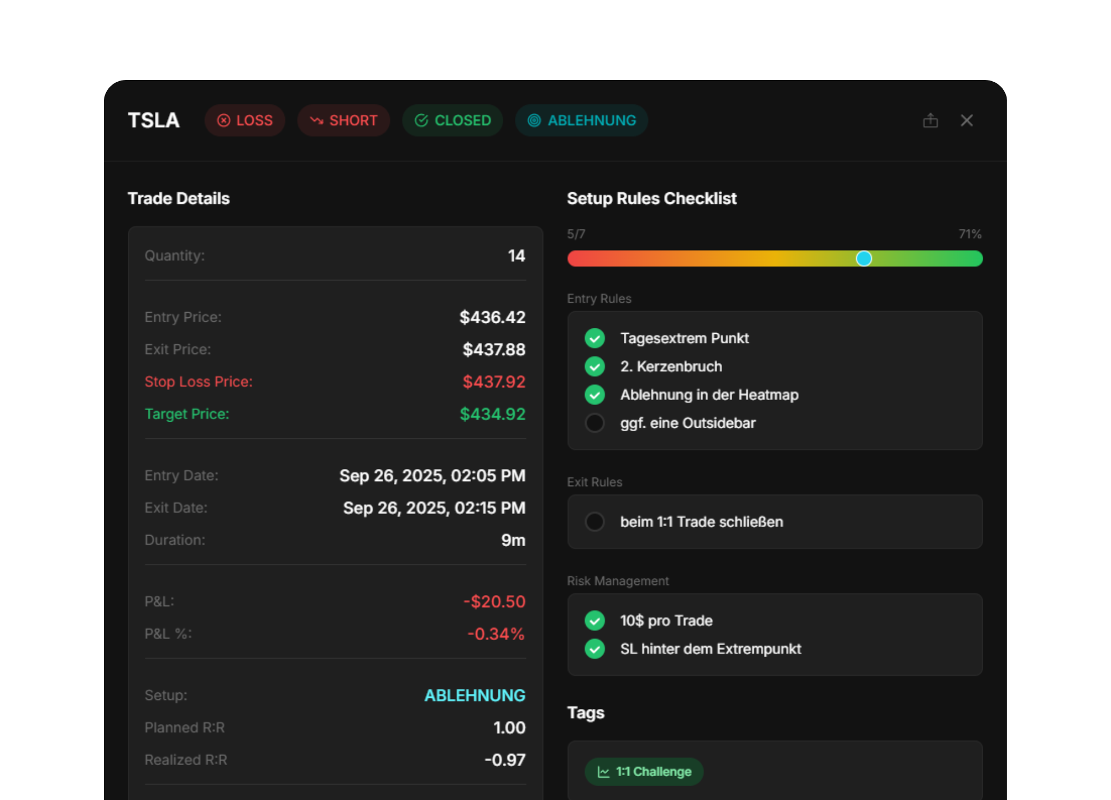The image size is (1111, 800).
Task: Click the checkmark icon in the CLOSED badge
Action: point(421,120)
